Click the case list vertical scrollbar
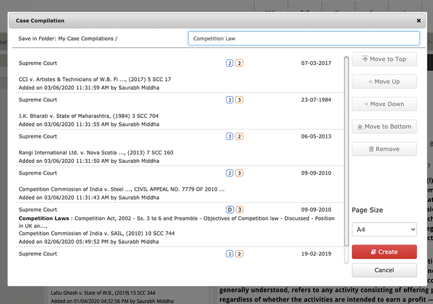 pyautogui.click(x=346, y=152)
